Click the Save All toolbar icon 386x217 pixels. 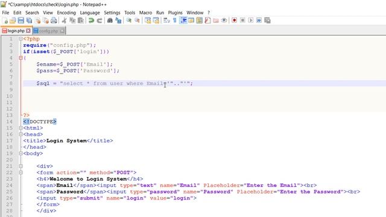(30, 20)
